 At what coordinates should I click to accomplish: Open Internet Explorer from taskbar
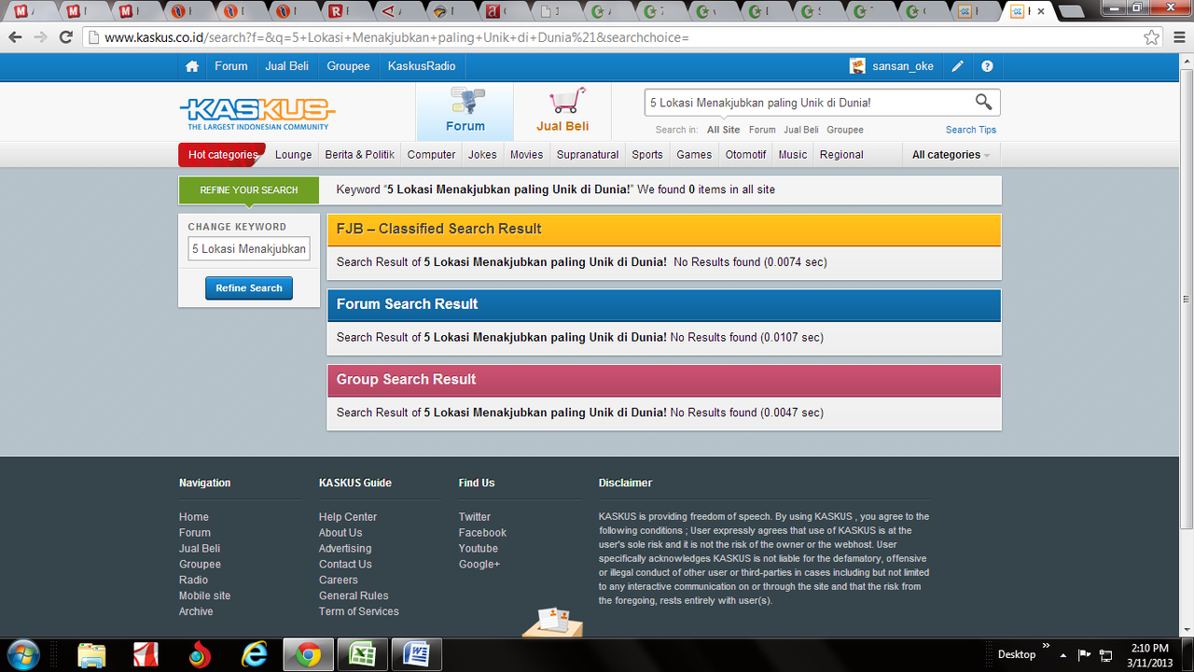[x=254, y=655]
